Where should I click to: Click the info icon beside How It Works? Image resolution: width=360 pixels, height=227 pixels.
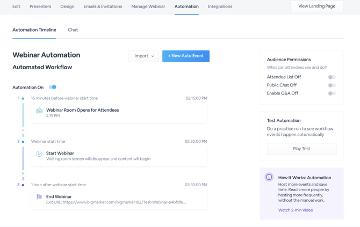[269, 178]
